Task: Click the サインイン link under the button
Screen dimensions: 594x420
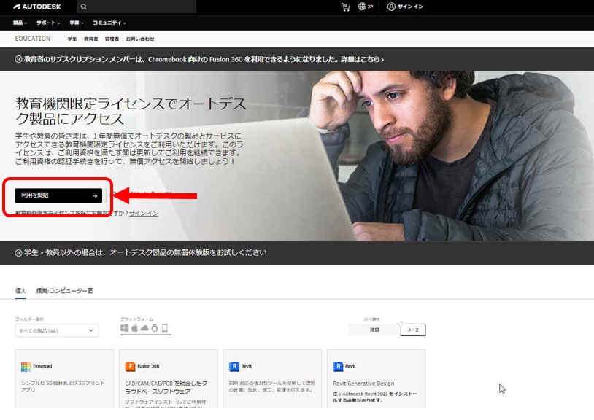Action: (143, 214)
